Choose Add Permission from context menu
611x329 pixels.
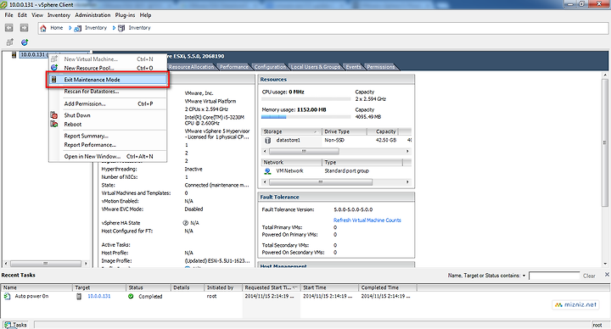[x=108, y=104]
